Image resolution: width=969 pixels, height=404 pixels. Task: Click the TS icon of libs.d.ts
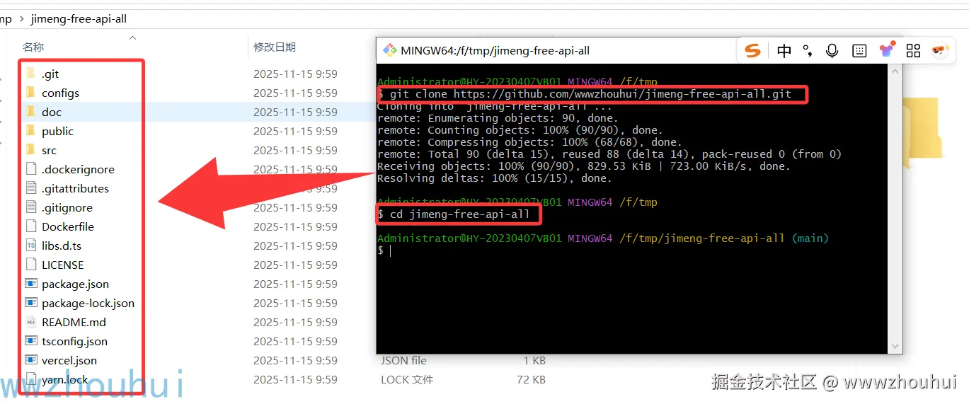point(30,246)
